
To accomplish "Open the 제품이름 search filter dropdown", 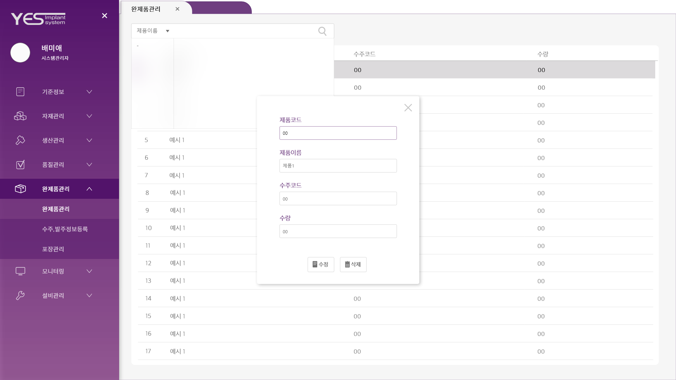I will pos(153,31).
